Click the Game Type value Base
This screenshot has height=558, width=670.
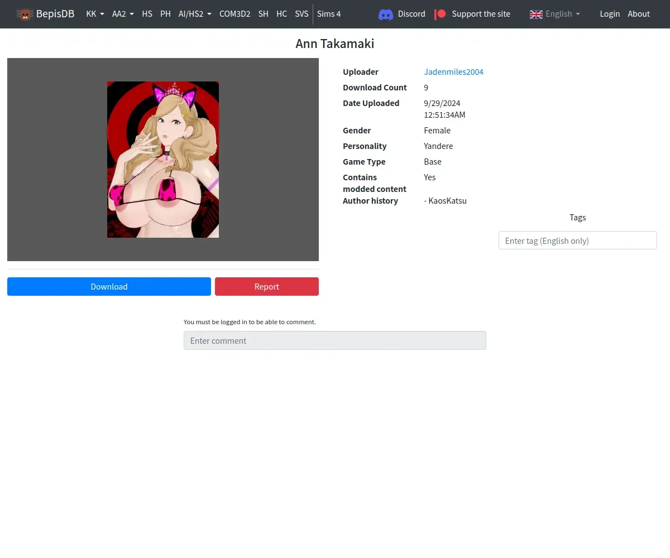pos(433,162)
